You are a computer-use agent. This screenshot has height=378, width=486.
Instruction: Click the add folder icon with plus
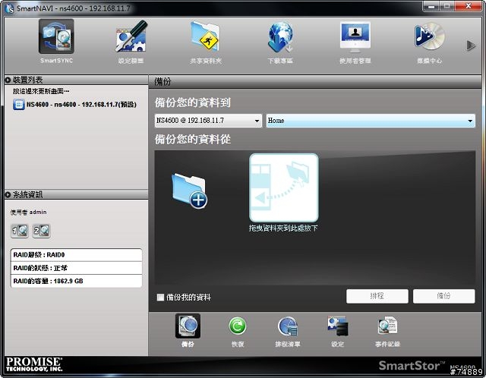point(189,191)
